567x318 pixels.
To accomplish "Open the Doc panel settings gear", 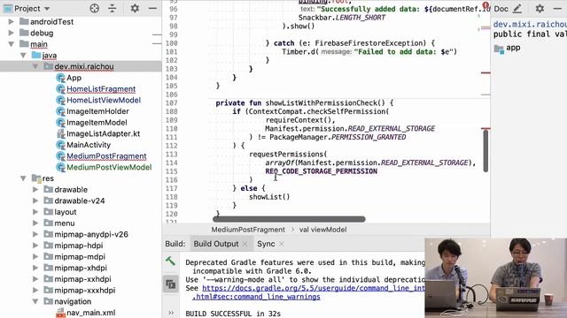I will (540, 8).
